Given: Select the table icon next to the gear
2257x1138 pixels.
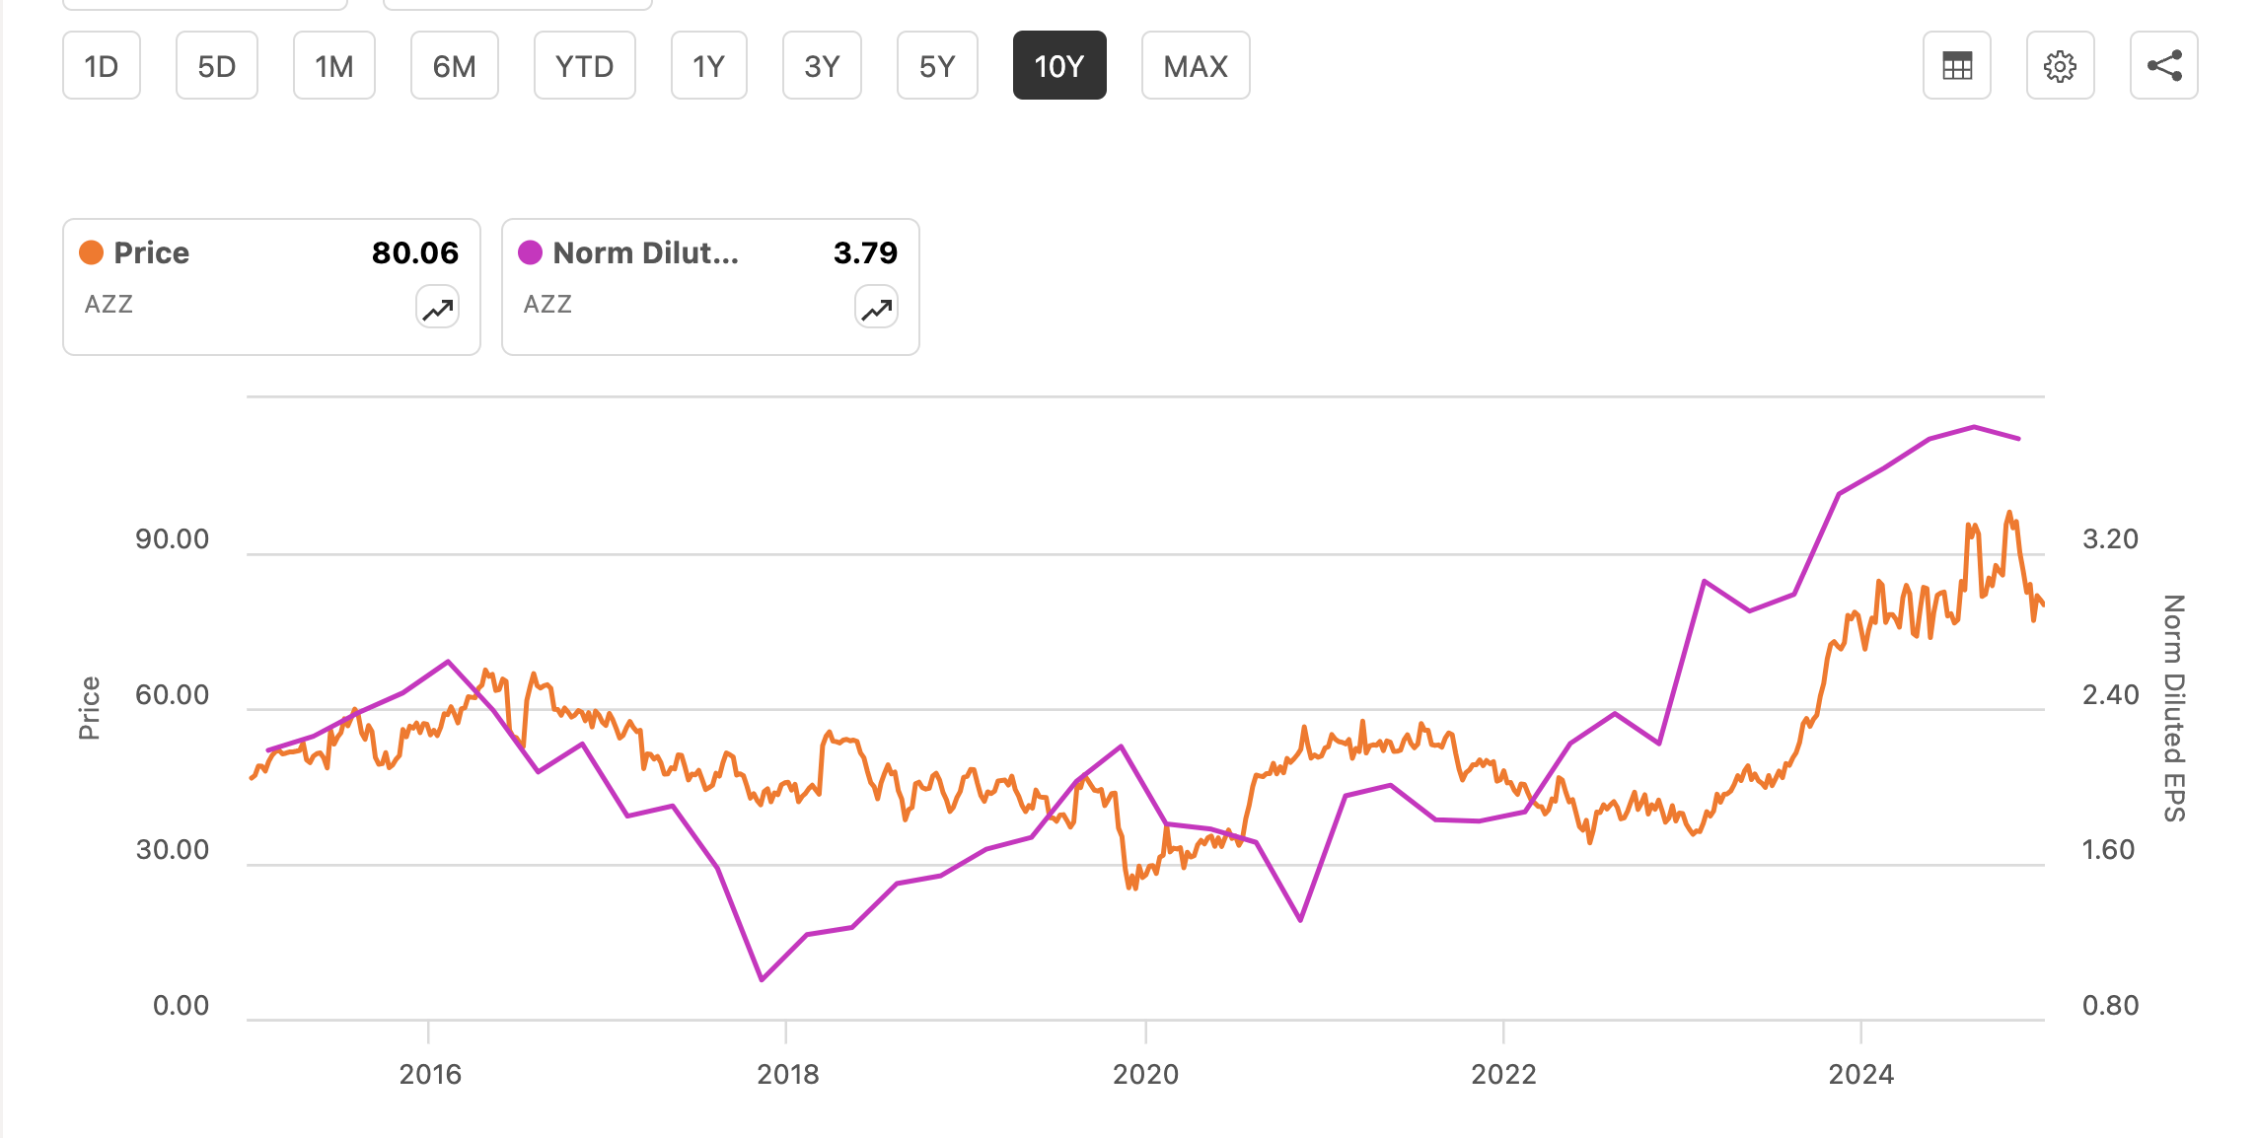Looking at the screenshot, I should 1956,65.
